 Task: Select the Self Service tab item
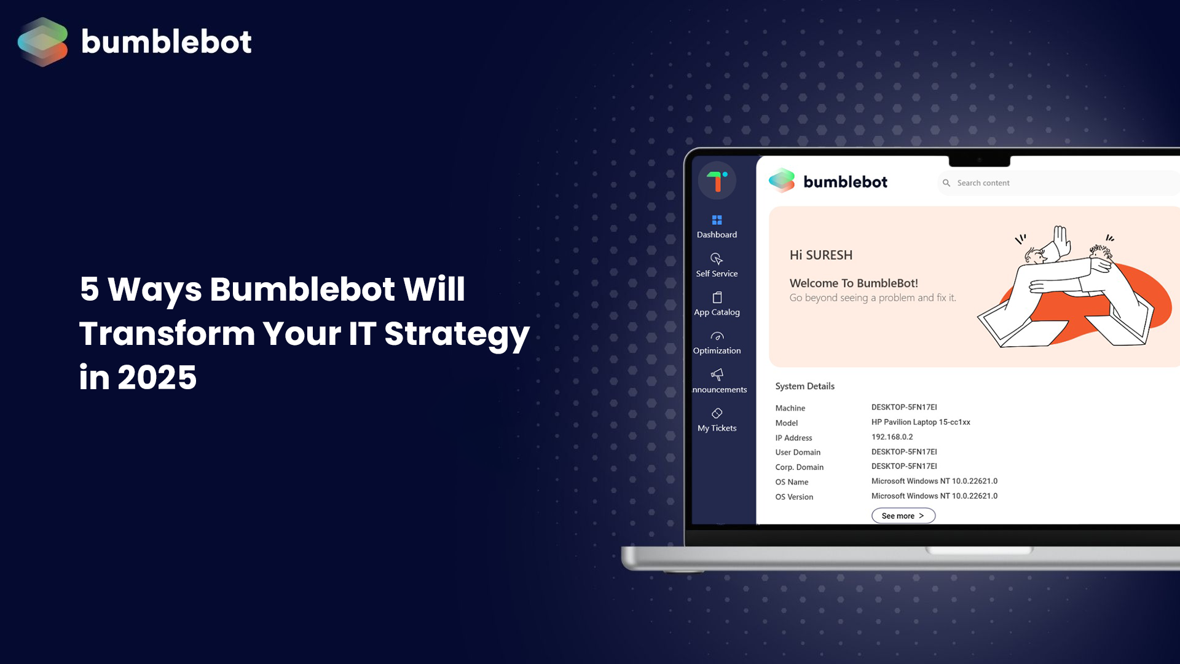(717, 265)
